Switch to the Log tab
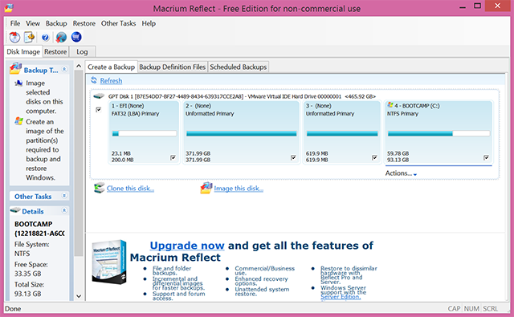The width and height of the screenshot is (514, 317). [x=82, y=51]
